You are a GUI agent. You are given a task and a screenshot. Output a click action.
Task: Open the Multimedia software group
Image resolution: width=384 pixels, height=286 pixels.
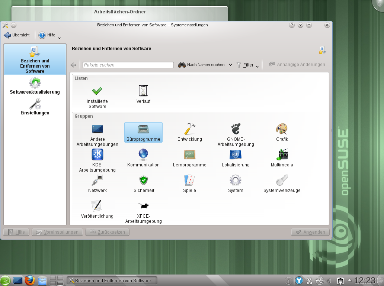click(282, 158)
